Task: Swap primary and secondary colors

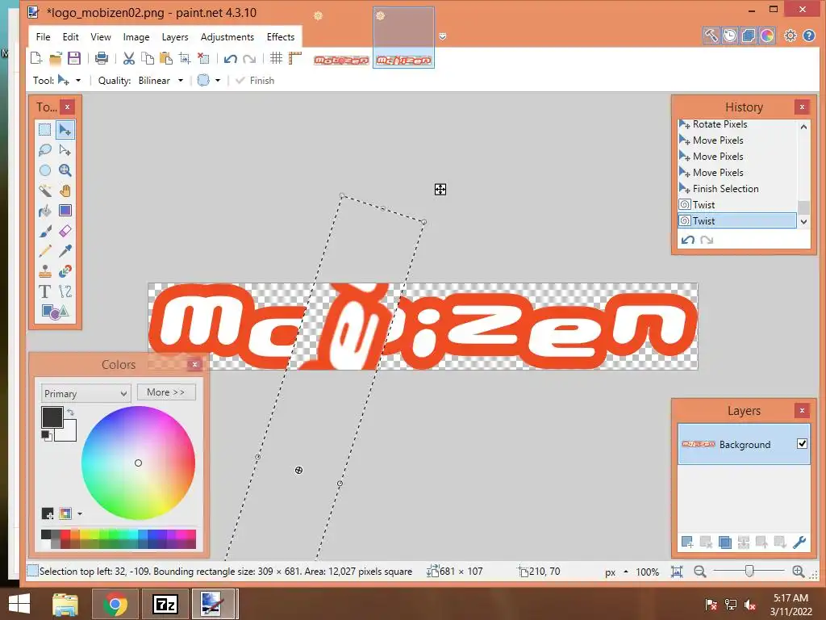Action: pos(71,413)
